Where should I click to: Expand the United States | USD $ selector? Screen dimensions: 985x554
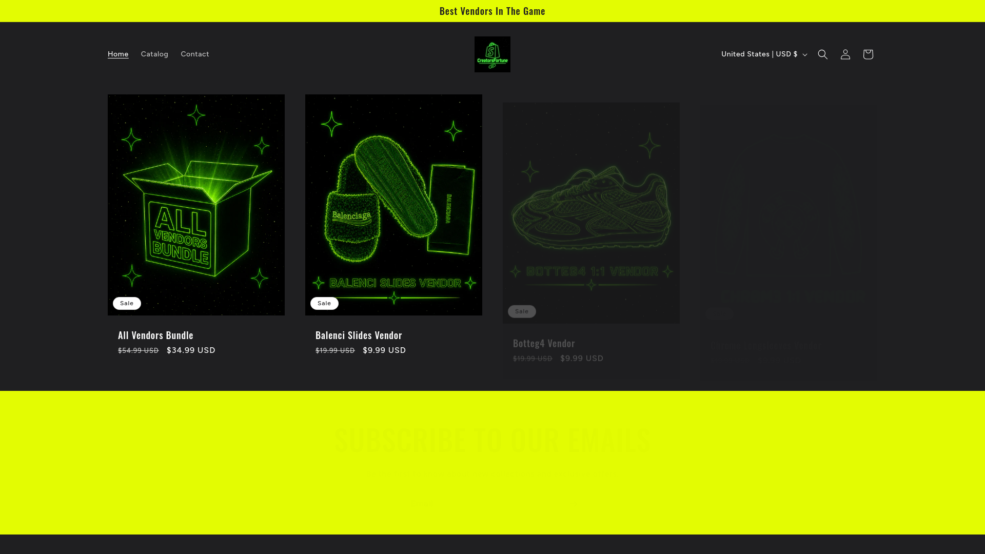764,54
